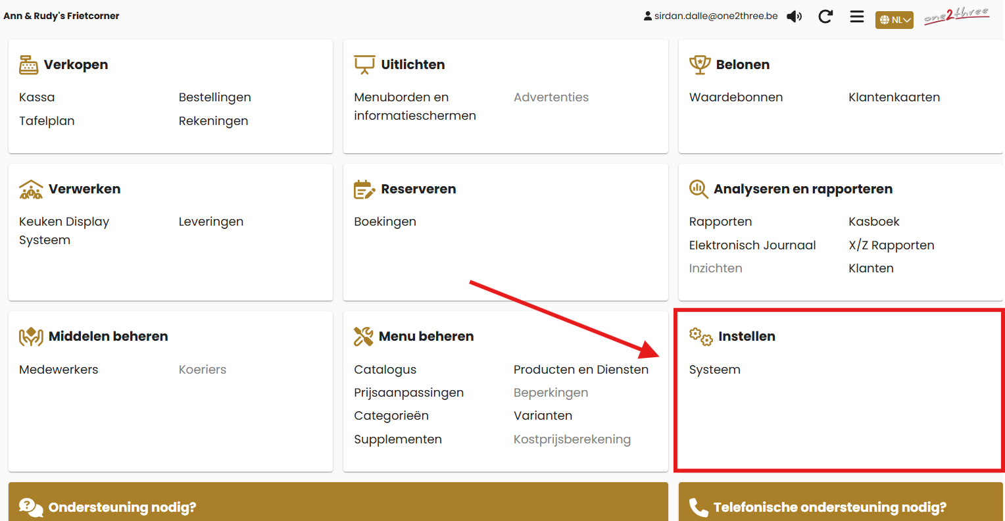The height and width of the screenshot is (521, 1005).
Task: Go to Systeem settings
Action: pos(714,370)
